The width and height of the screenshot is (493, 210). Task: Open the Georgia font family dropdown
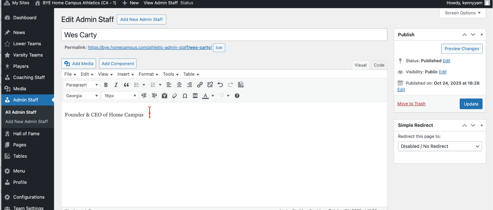point(82,96)
